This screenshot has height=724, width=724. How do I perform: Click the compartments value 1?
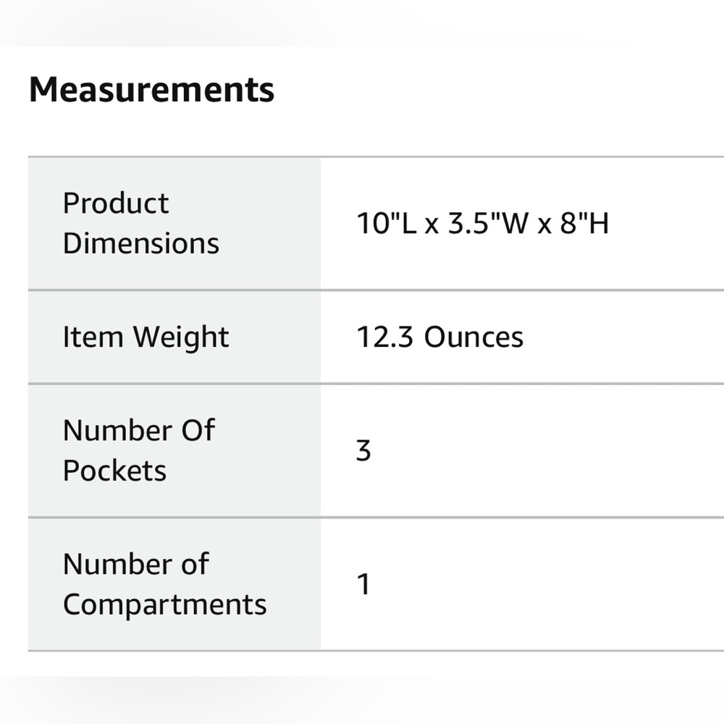pyautogui.click(x=363, y=584)
